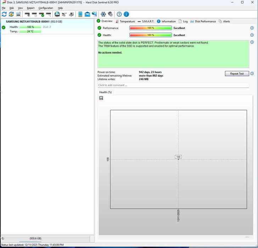Image resolution: width=258 pixels, height=248 pixels.
Task: Select the Health (%) graph tab
Action: tap(106, 92)
